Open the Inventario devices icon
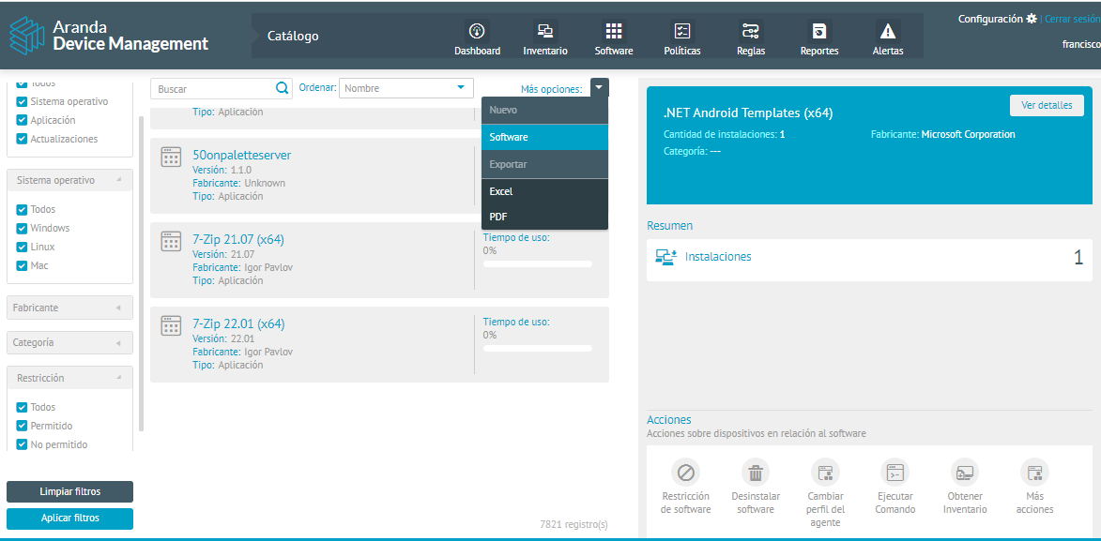 [545, 32]
